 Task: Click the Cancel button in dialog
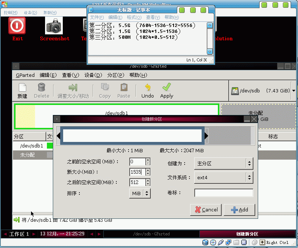click(x=206, y=210)
